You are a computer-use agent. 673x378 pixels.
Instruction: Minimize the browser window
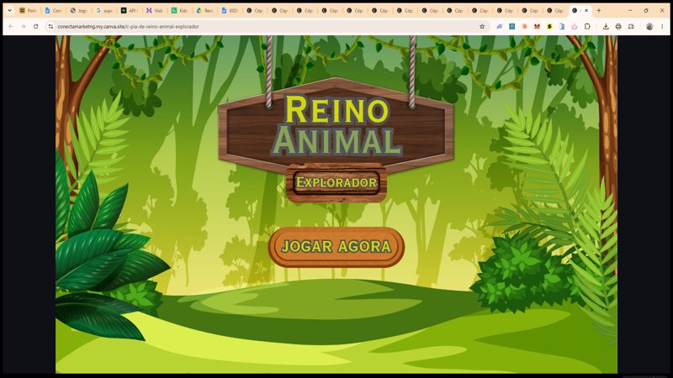pos(630,11)
